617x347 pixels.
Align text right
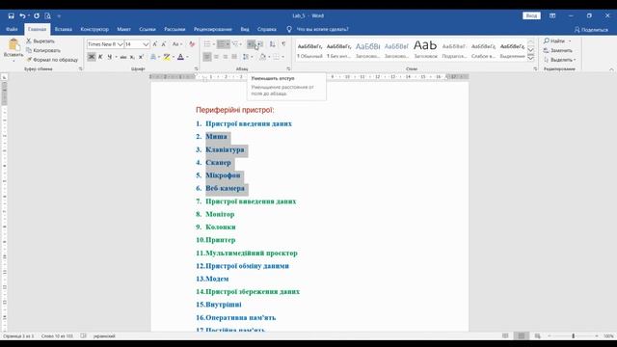click(x=225, y=57)
